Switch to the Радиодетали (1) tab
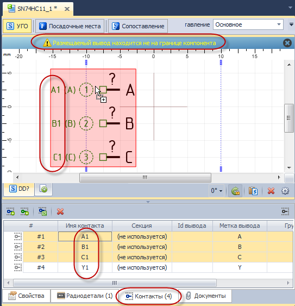 (85, 296)
